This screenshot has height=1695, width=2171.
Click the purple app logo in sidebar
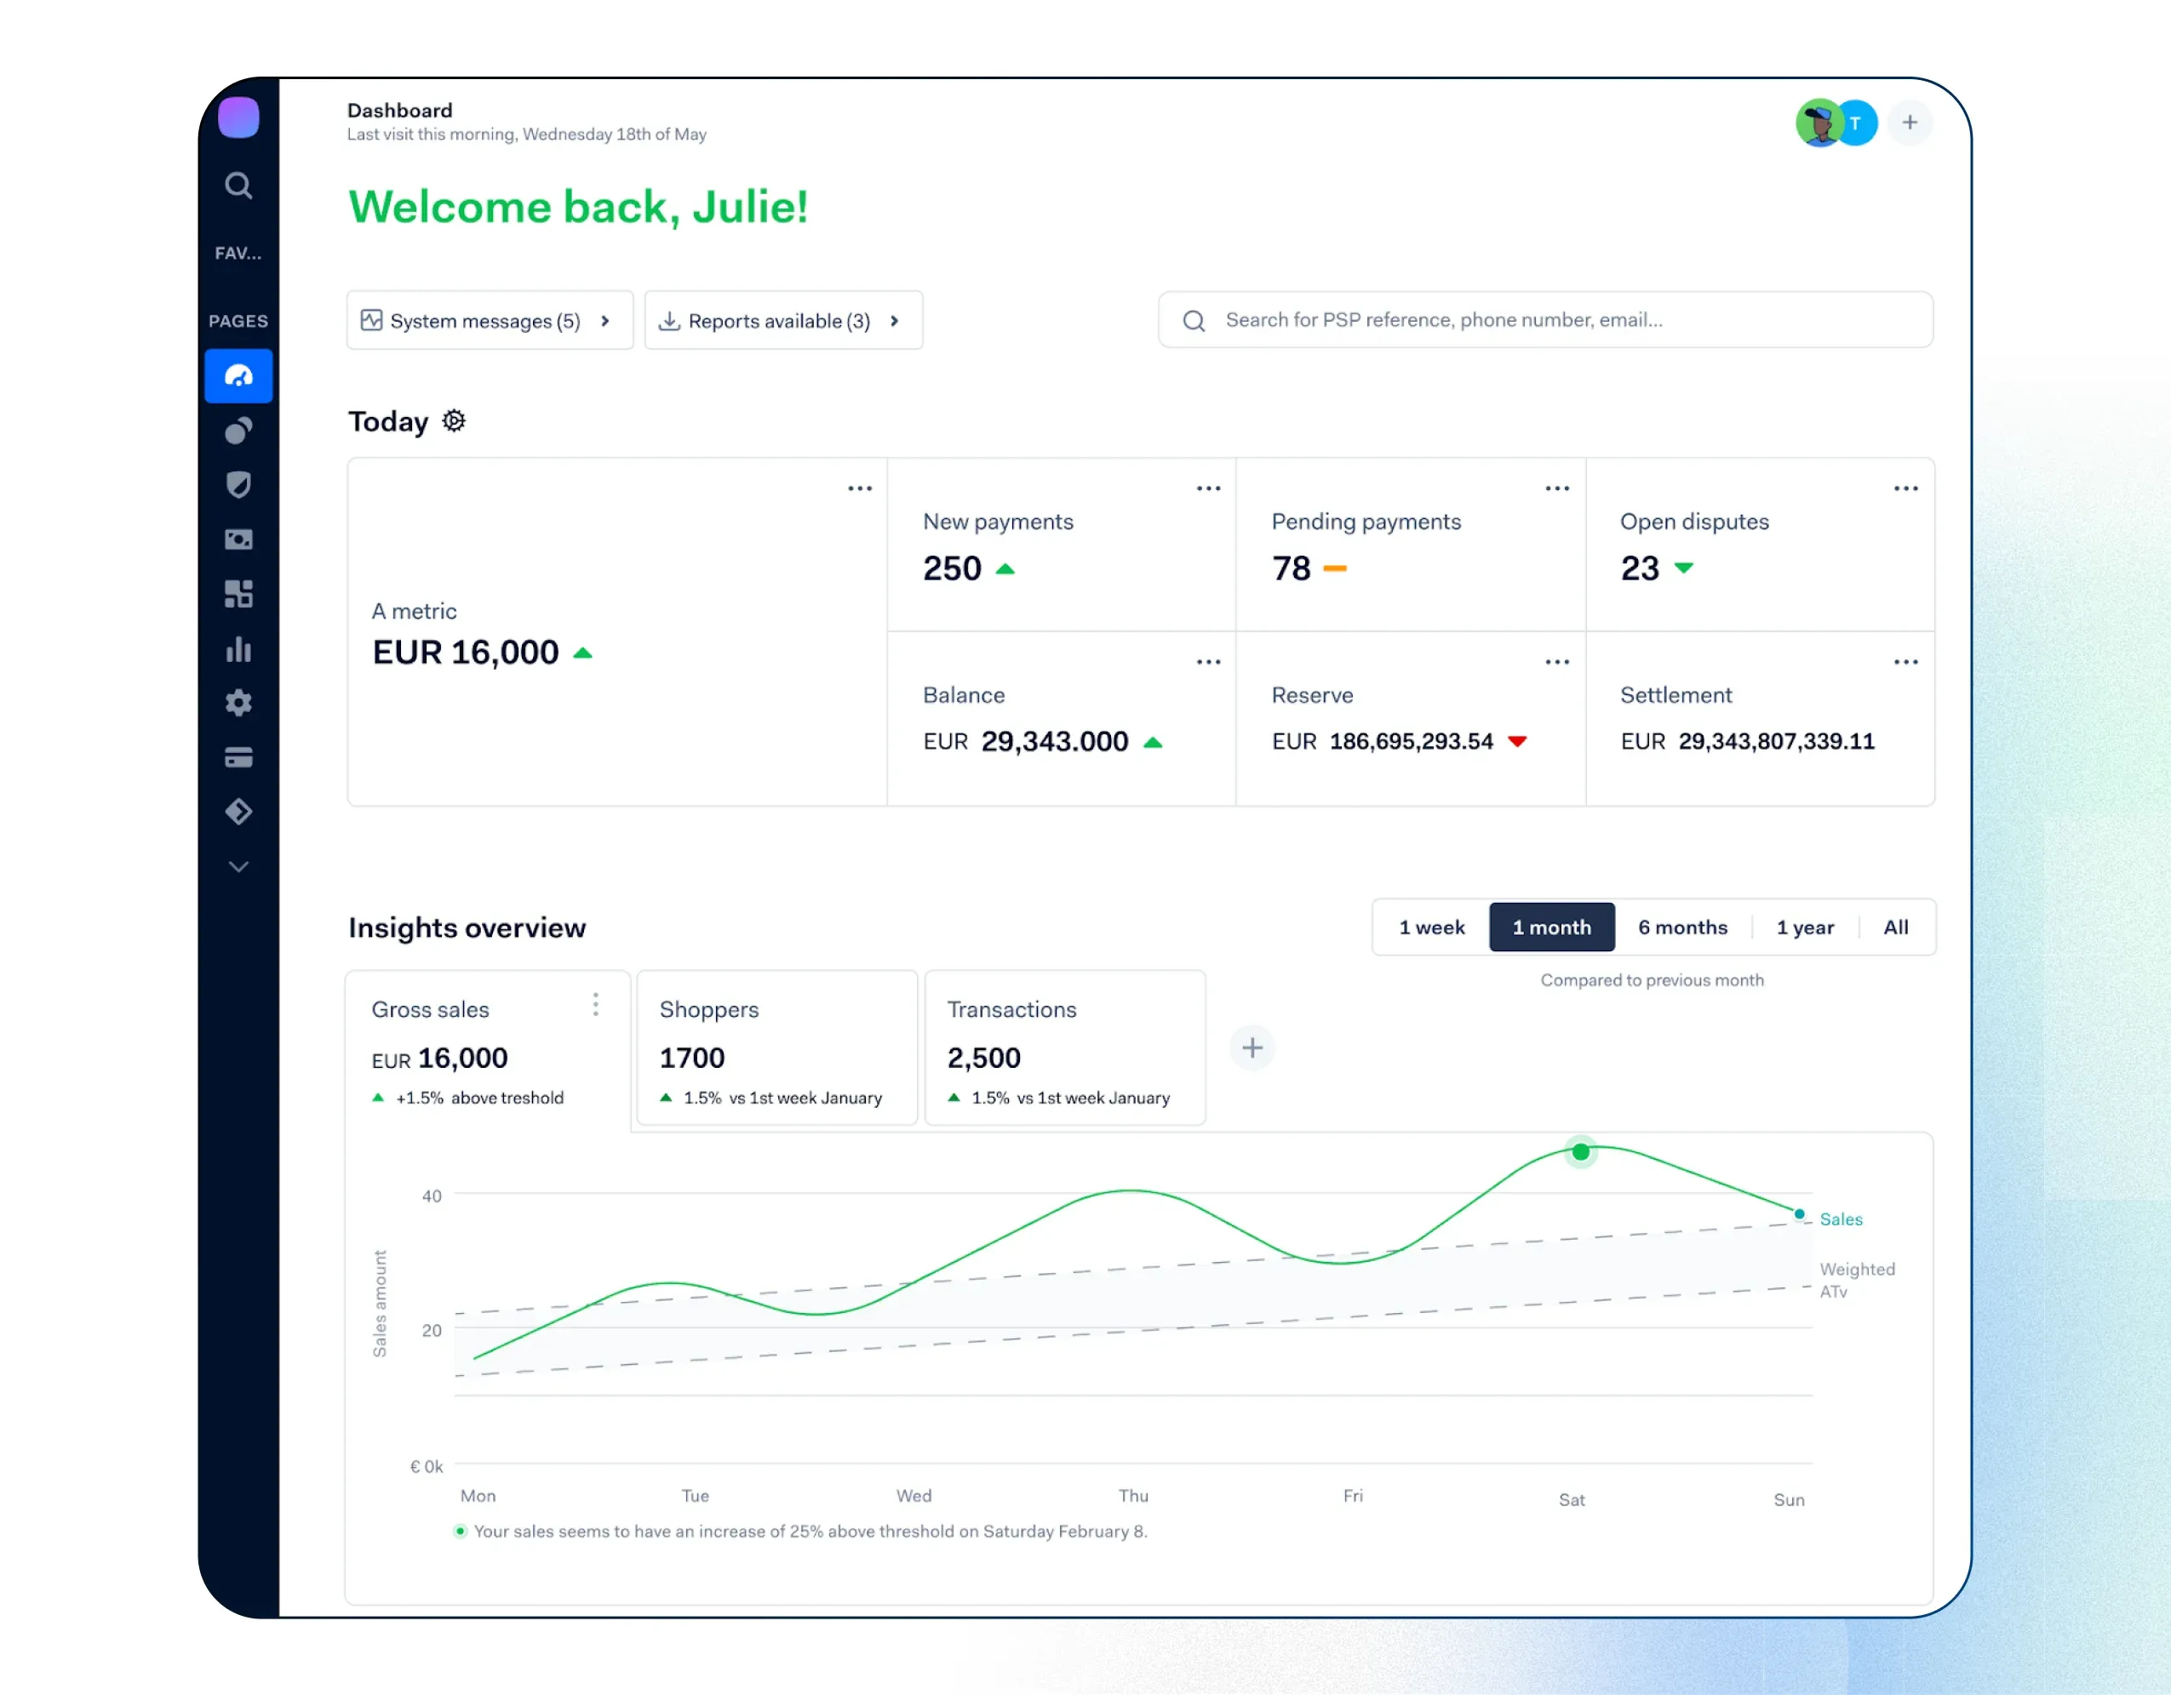click(238, 117)
